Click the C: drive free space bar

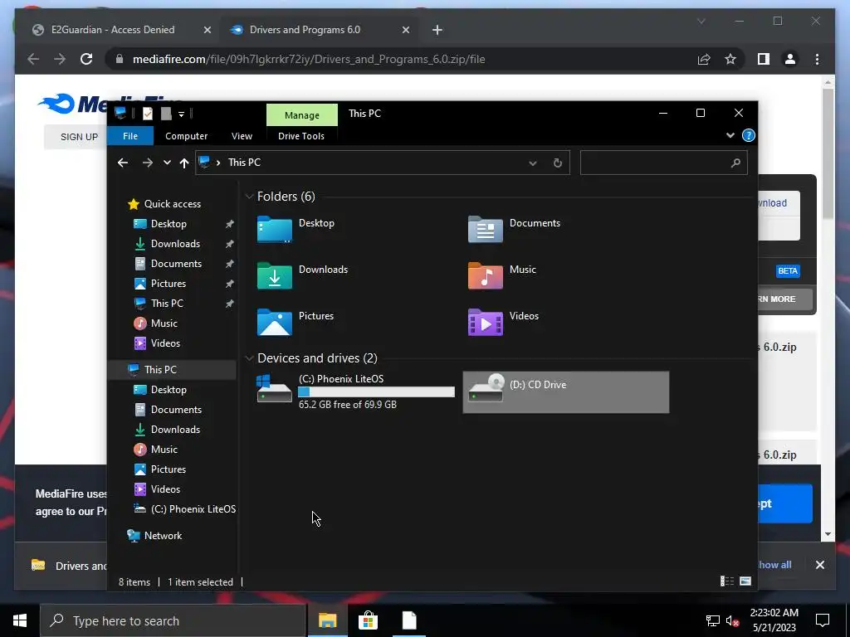[377, 392]
